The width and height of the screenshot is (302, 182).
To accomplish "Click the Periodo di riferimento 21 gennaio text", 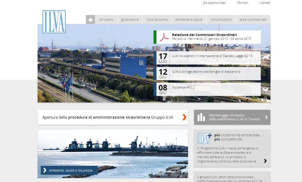I will 212,39.
